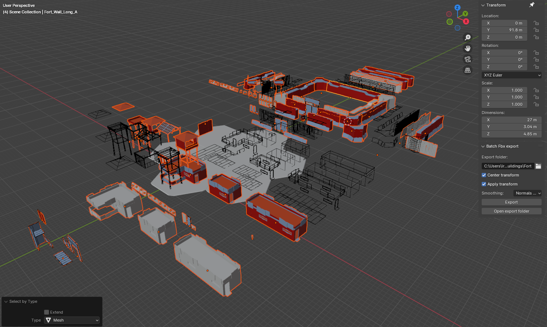
Task: Click the blue Z axis gizmo ball
Action: point(457,8)
